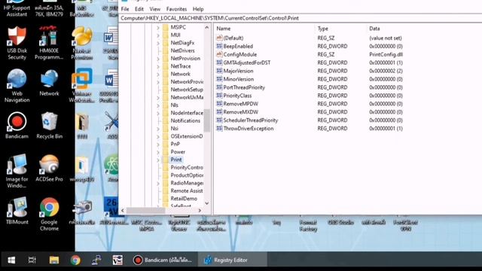Select the NetProvision key
The height and width of the screenshot is (271, 482).
(x=185, y=59)
